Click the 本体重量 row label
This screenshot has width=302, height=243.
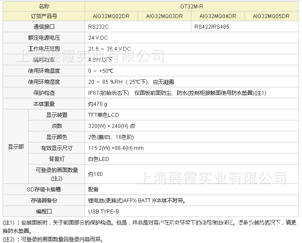click(44, 104)
